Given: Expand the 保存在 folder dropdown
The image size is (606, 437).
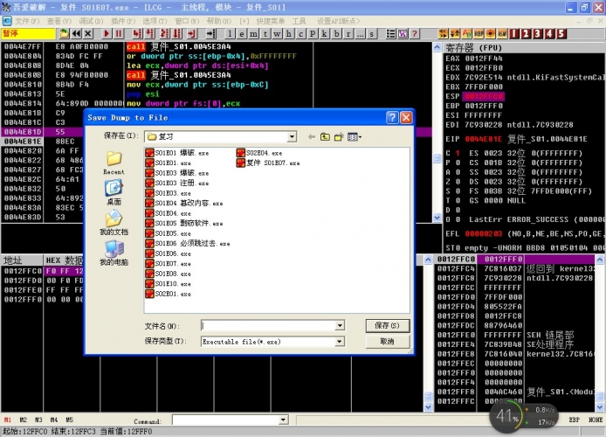Looking at the screenshot, I should pos(294,136).
